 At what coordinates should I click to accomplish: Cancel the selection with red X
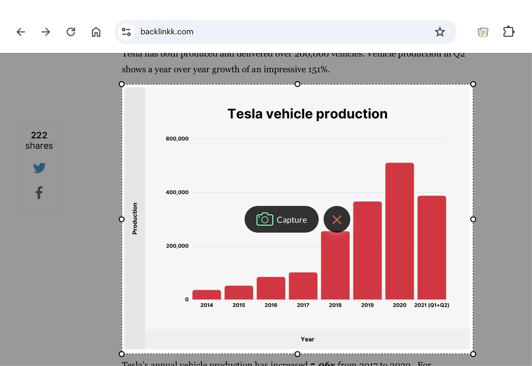pos(337,219)
